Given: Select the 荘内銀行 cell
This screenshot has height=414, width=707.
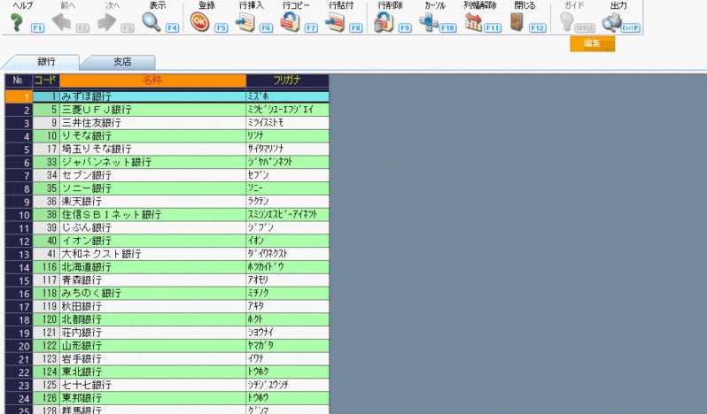Looking at the screenshot, I should [153, 332].
